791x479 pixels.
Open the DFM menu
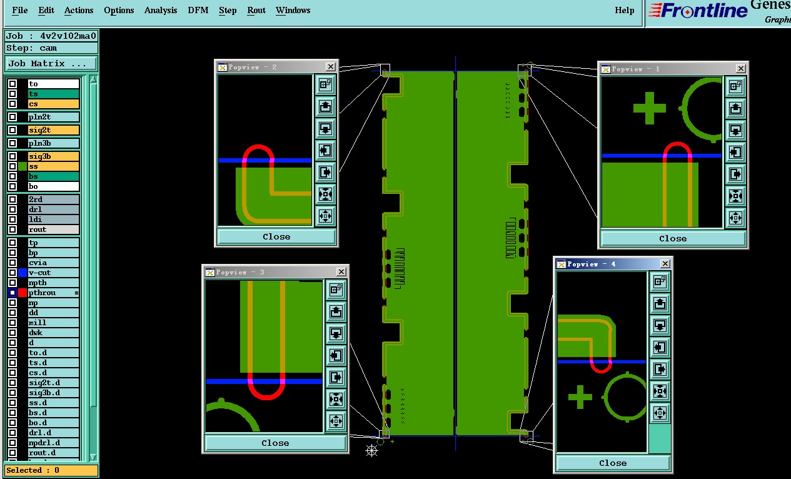coord(198,10)
